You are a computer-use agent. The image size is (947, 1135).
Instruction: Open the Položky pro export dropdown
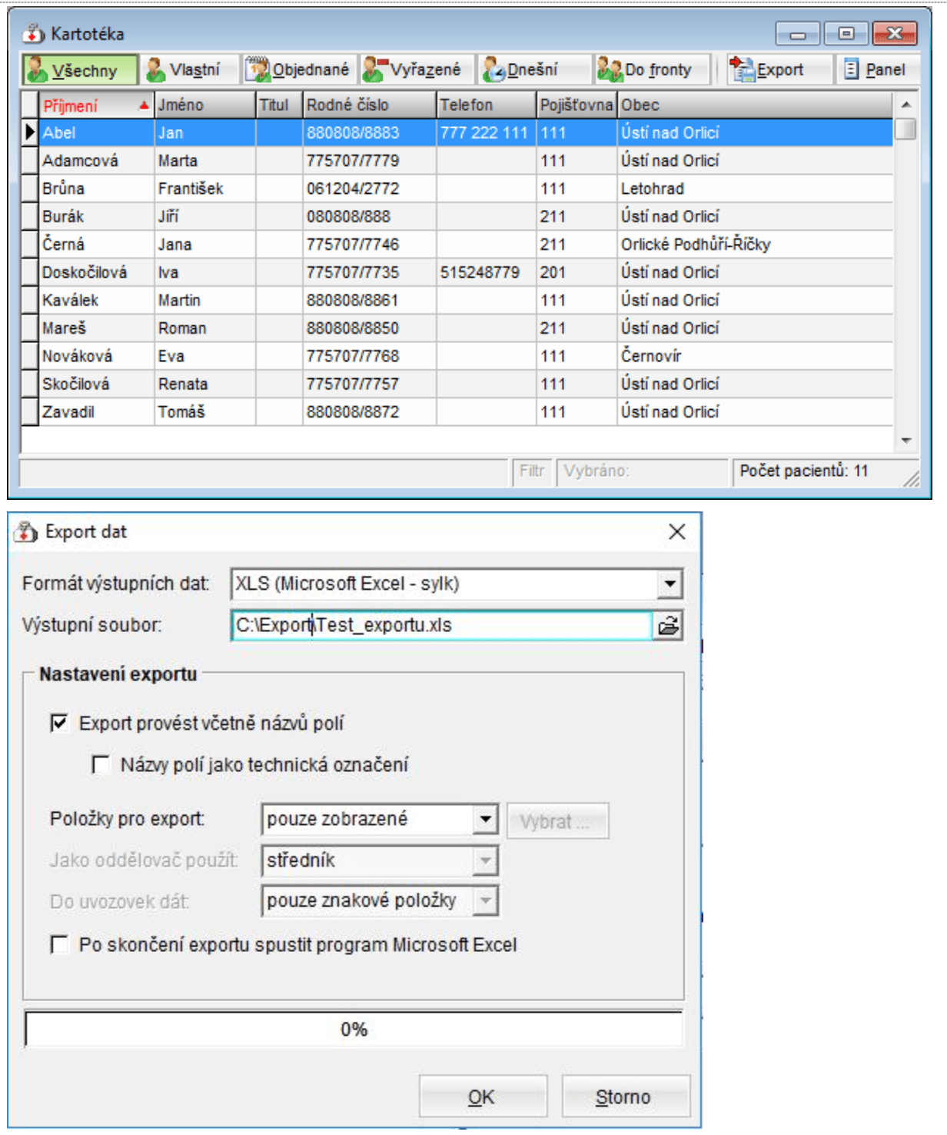coord(485,821)
